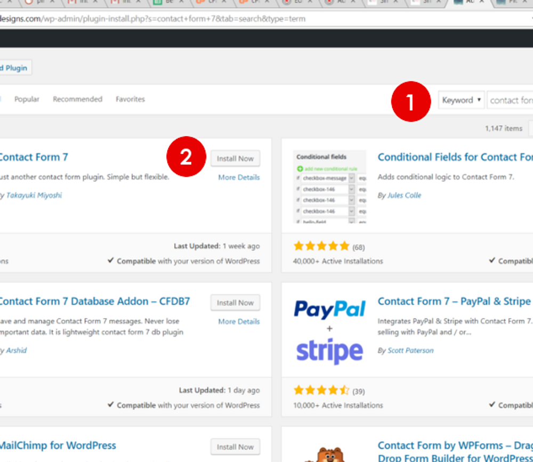Viewport: 533px width, 462px height.
Task: Visit author Jules Colle's link
Action: pos(404,195)
